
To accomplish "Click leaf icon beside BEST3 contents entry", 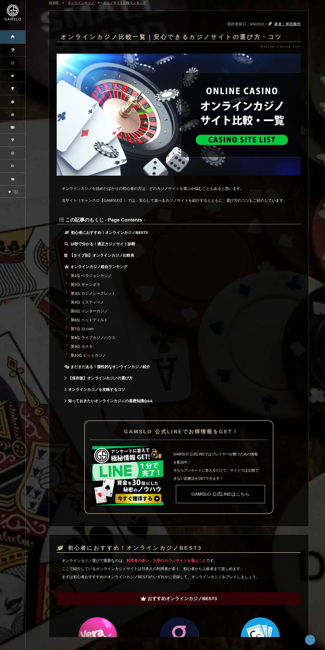I will [67, 232].
